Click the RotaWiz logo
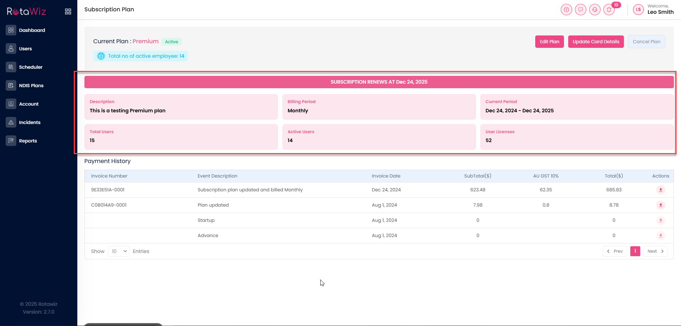 (27, 12)
